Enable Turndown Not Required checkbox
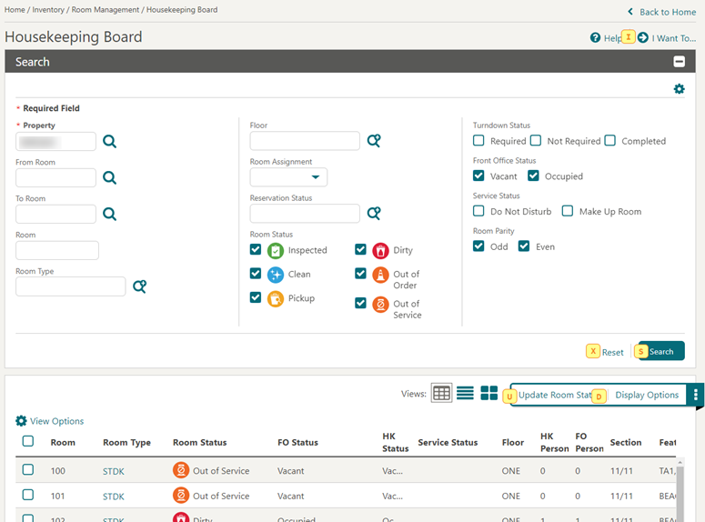The image size is (705, 522). (536, 140)
